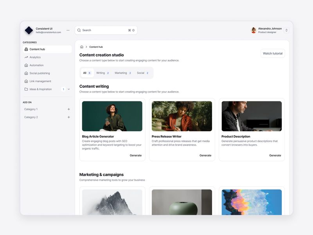Screen dimensions: 313x235
Task: Add a new item to Category 1
Action: click(x=68, y=109)
